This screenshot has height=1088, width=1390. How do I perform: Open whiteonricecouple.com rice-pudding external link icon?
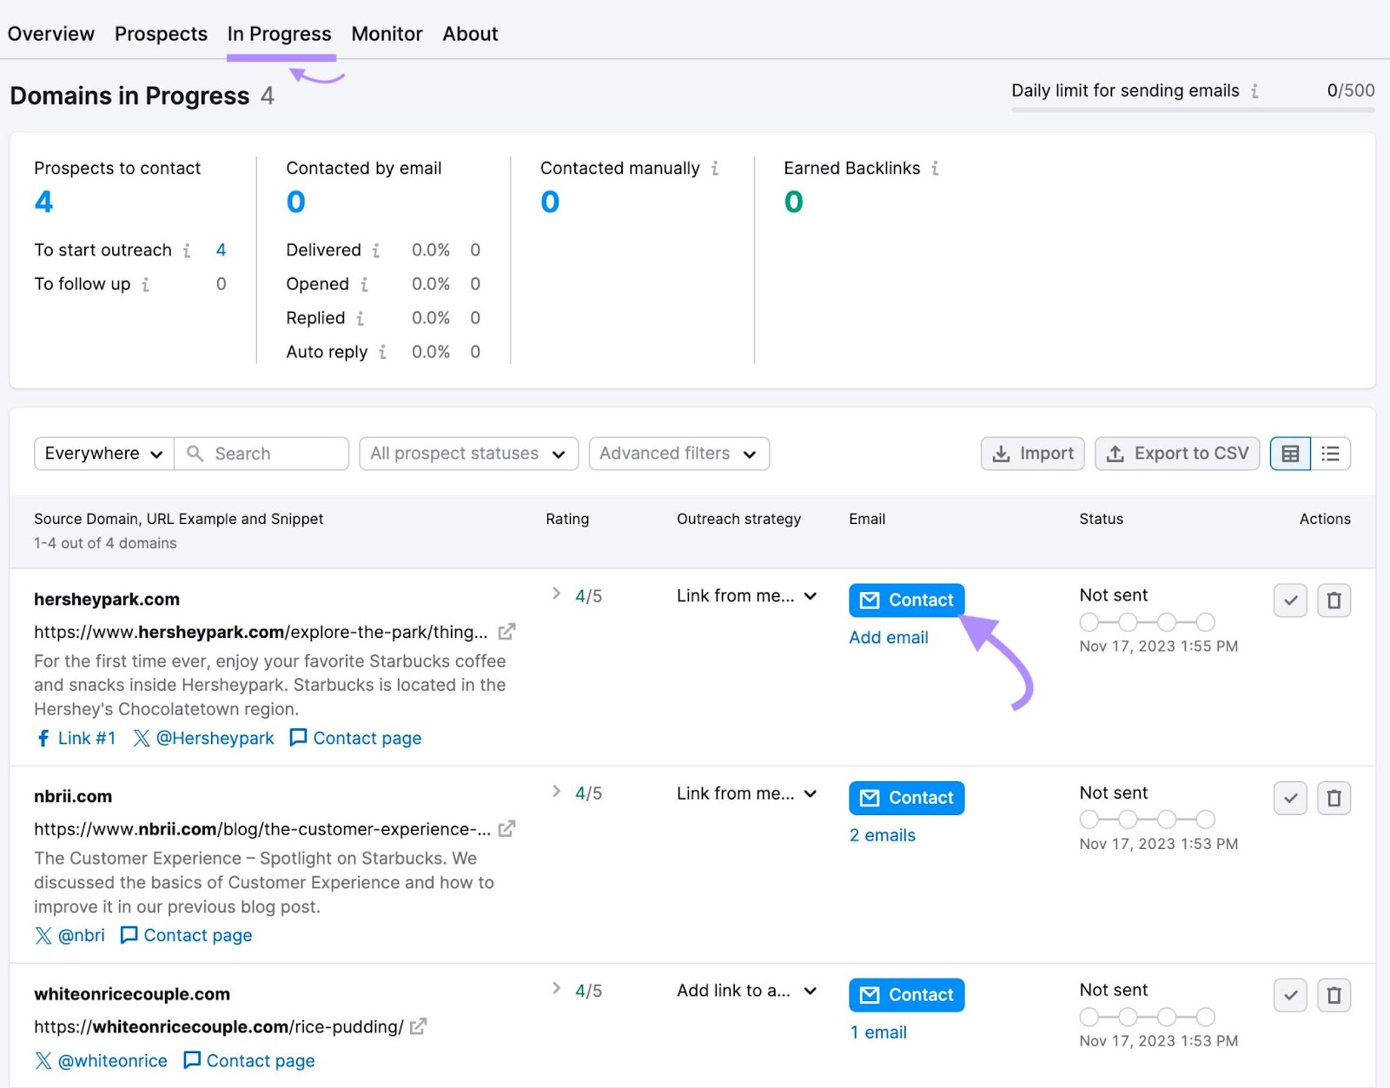[x=418, y=1026]
